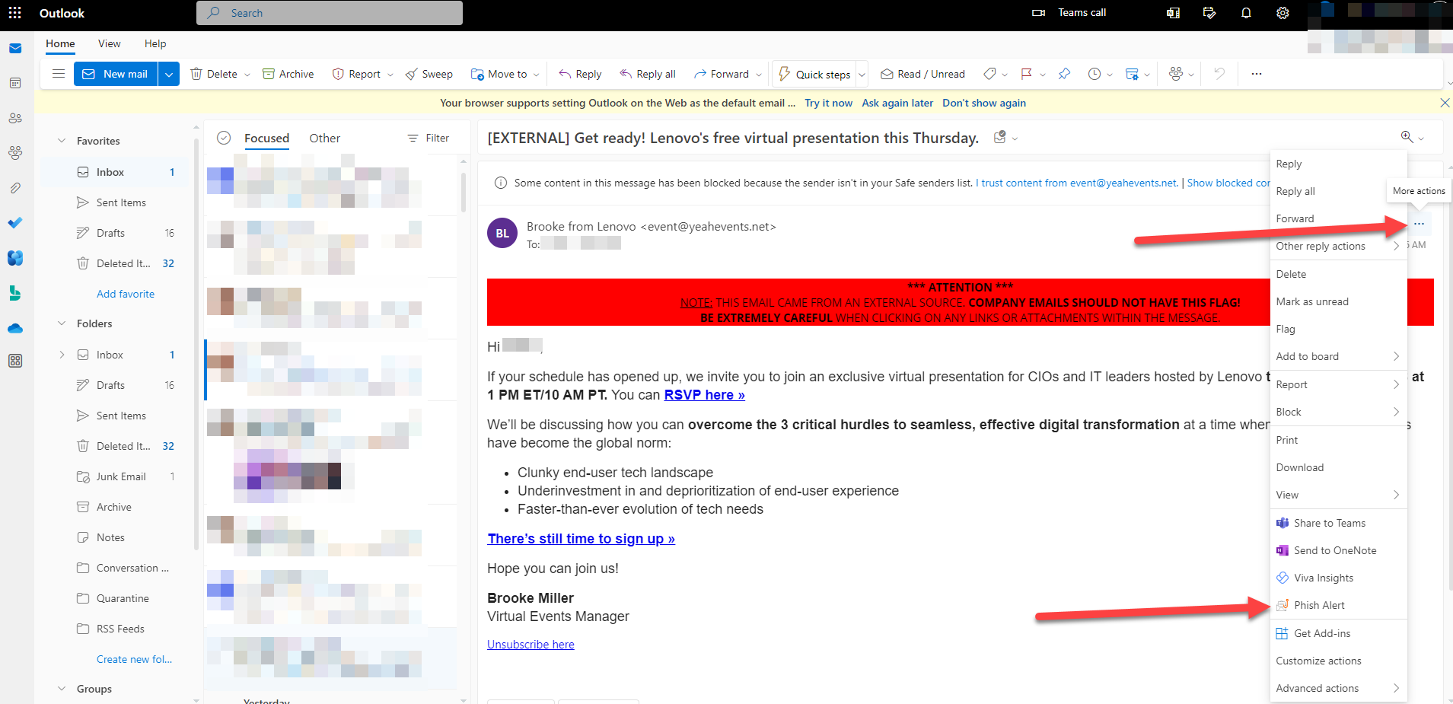Open the Delete options dropdown arrow

pos(247,75)
